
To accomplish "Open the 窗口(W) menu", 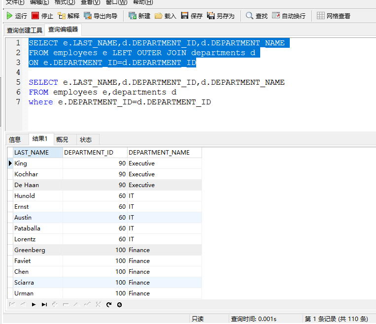I will (x=116, y=2).
